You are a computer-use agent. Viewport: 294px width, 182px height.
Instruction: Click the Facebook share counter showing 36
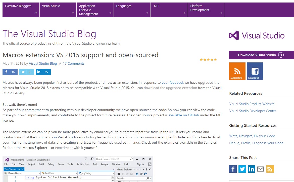pos(10,72)
